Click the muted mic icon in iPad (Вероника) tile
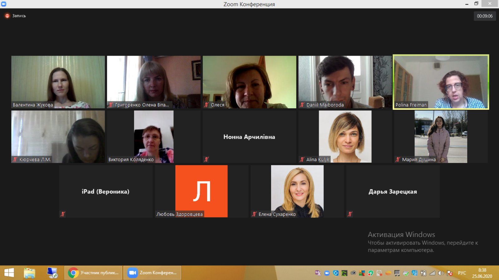499x280 pixels. point(63,214)
